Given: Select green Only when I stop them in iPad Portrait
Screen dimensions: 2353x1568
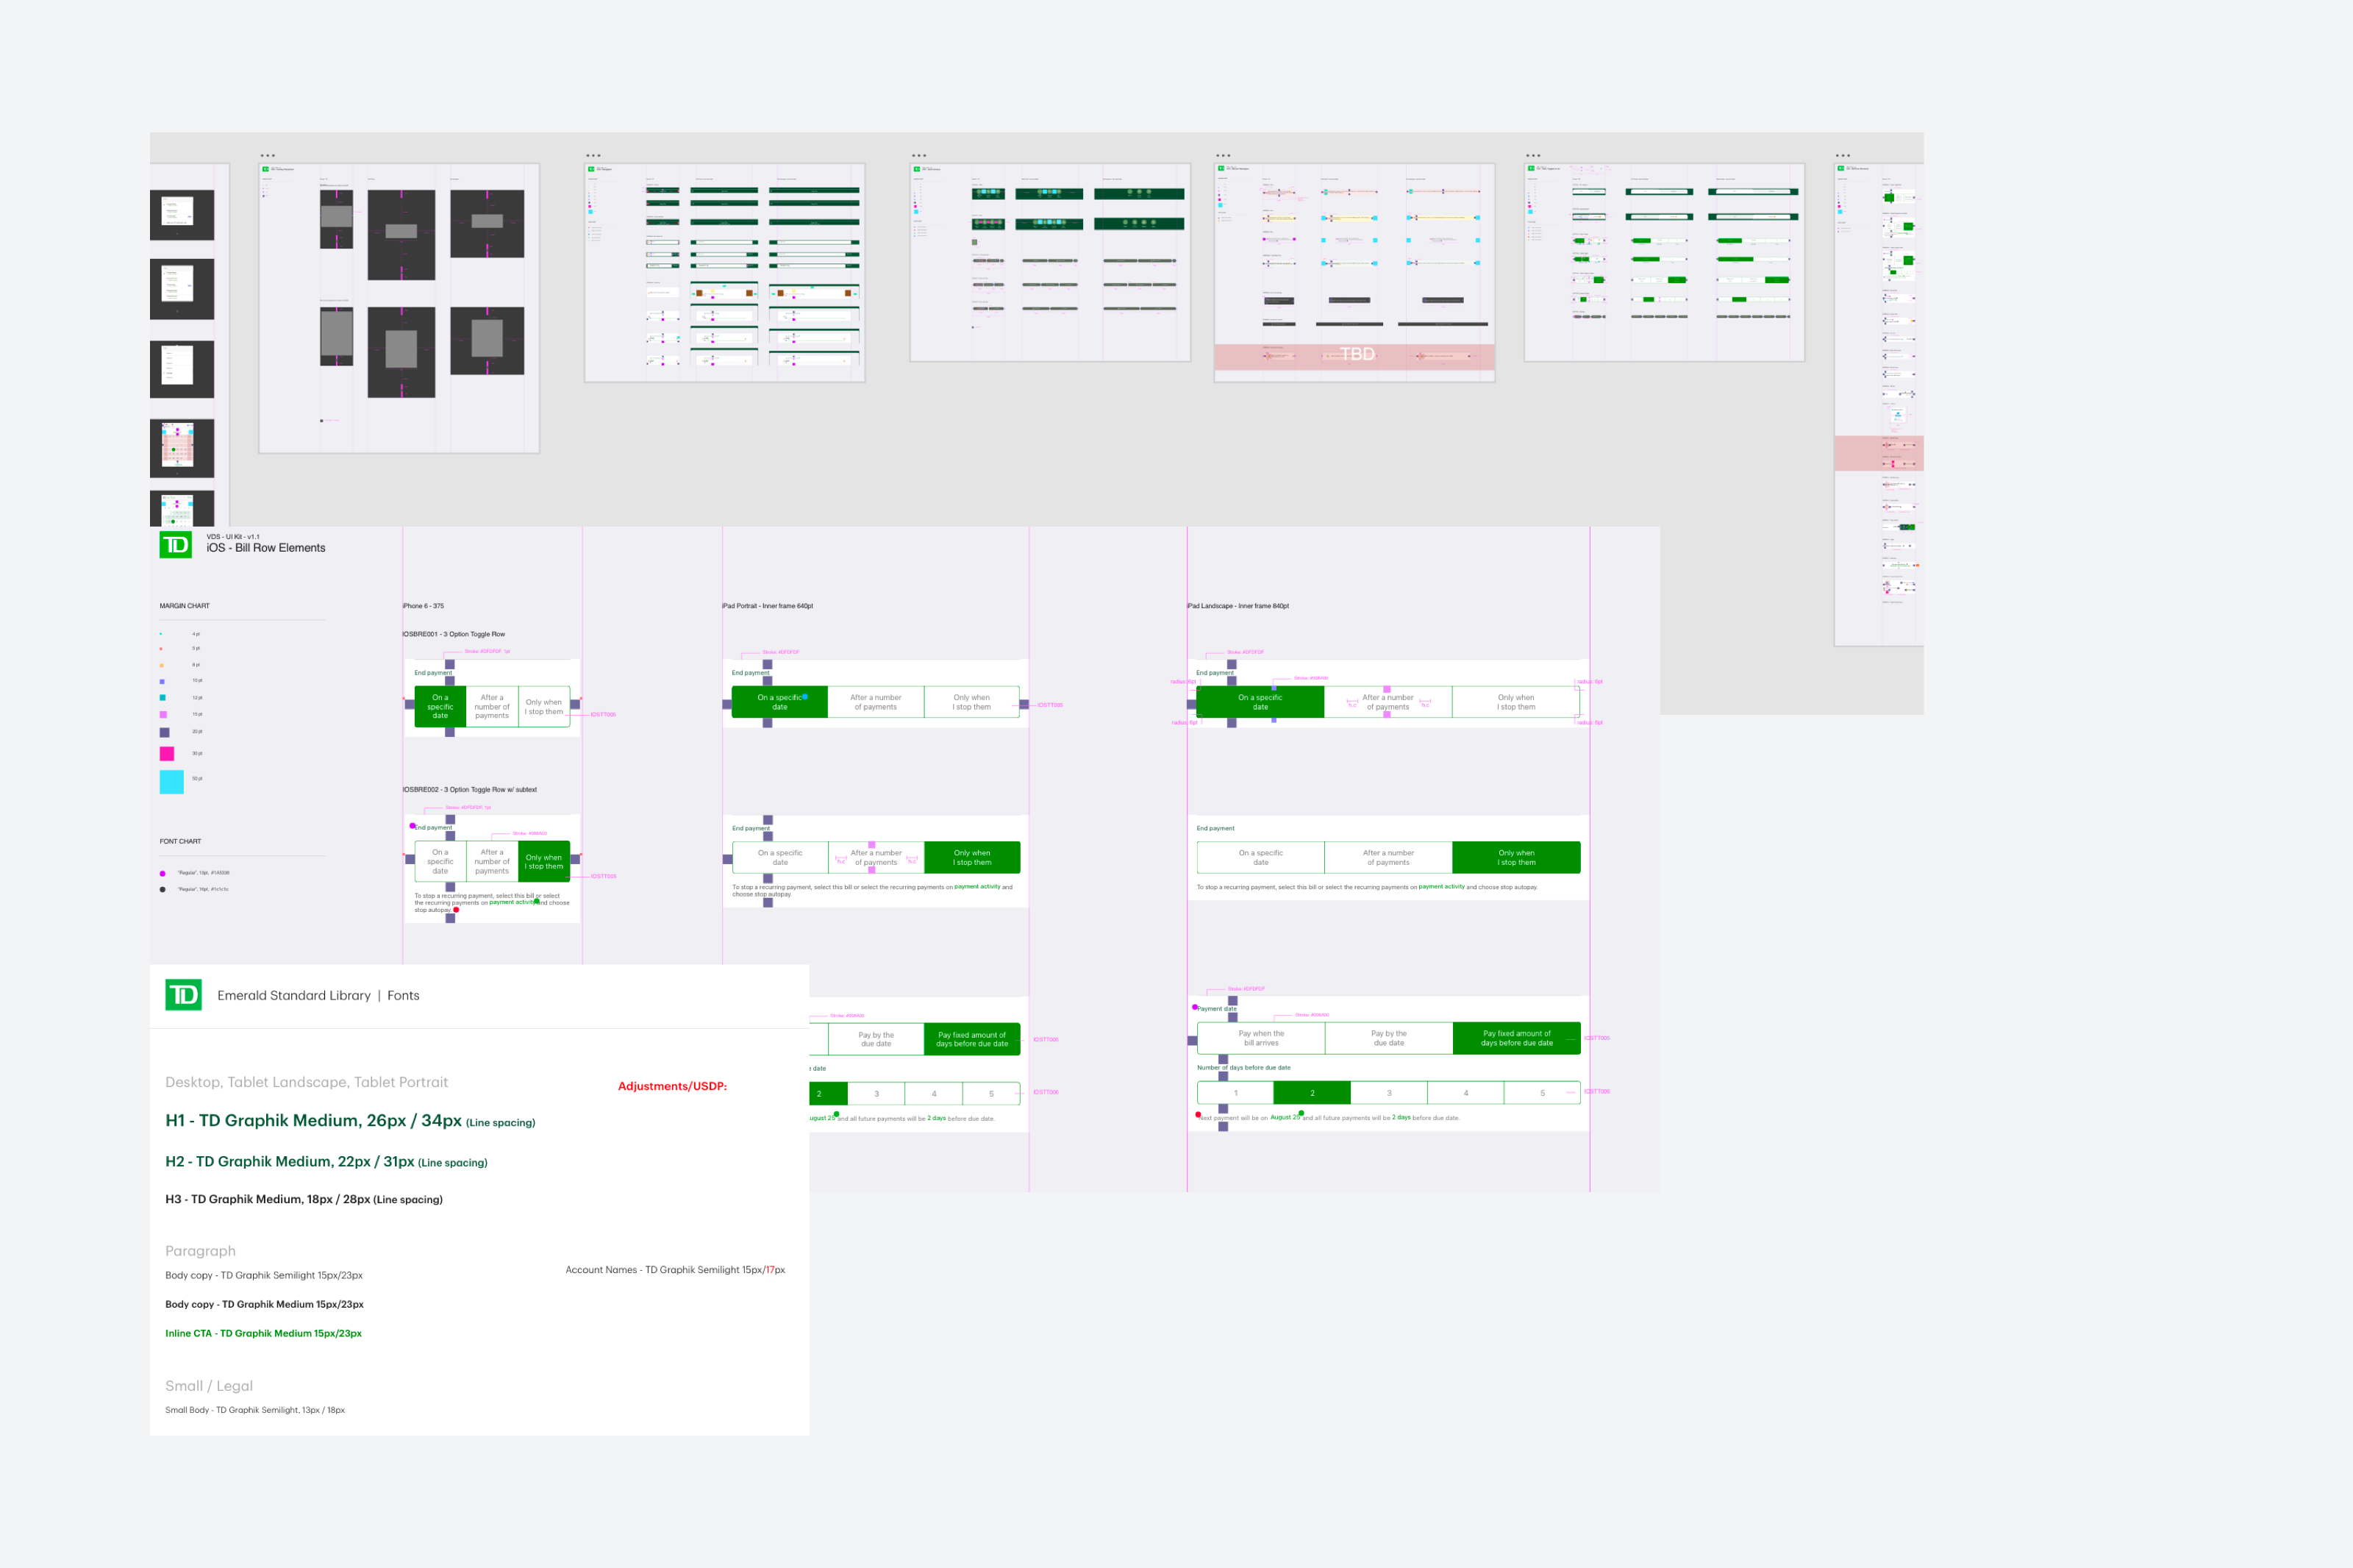Looking at the screenshot, I should (x=971, y=858).
